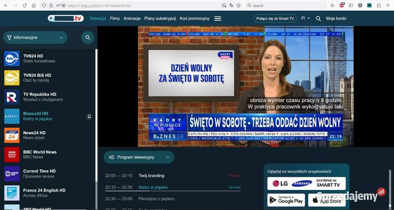Open Kod promocyjny page
394x210 pixels.
195,18
